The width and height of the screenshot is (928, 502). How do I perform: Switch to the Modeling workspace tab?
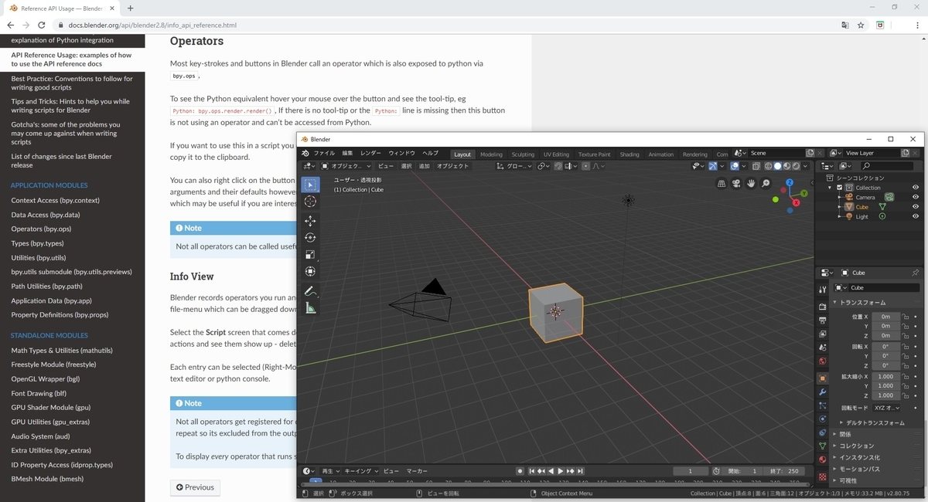pyautogui.click(x=491, y=154)
